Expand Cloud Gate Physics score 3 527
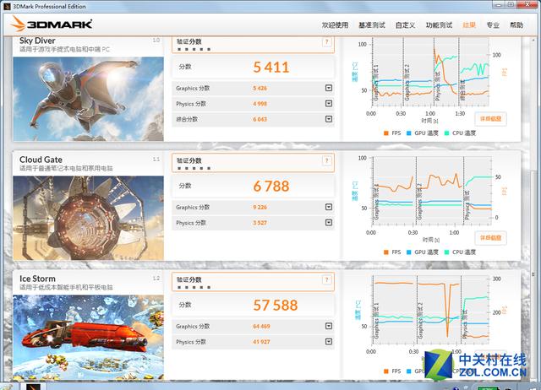 click(x=329, y=223)
